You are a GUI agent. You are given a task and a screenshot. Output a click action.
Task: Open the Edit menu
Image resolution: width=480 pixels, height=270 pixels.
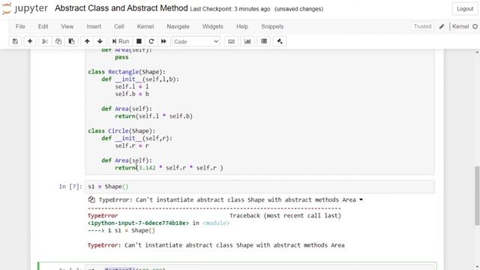click(x=43, y=27)
